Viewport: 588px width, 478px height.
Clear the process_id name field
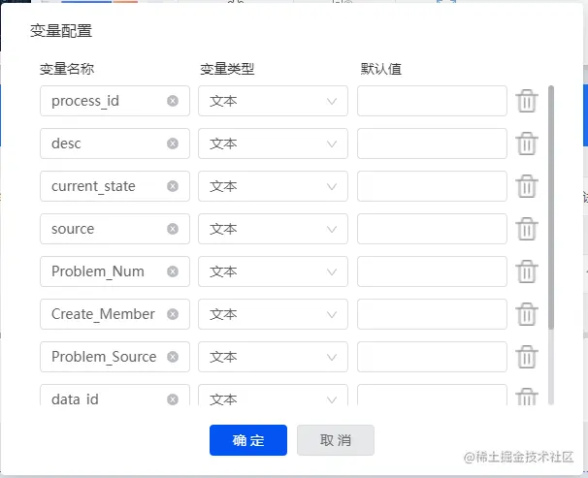(173, 101)
